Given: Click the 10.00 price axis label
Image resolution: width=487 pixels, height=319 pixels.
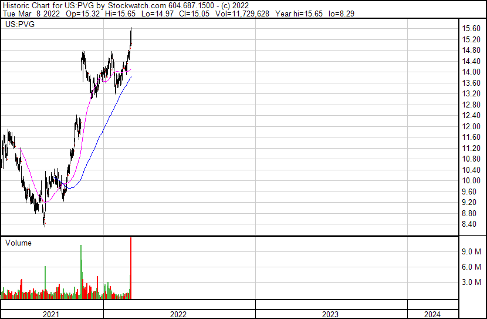Looking at the screenshot, I should pyautogui.click(x=471, y=180).
